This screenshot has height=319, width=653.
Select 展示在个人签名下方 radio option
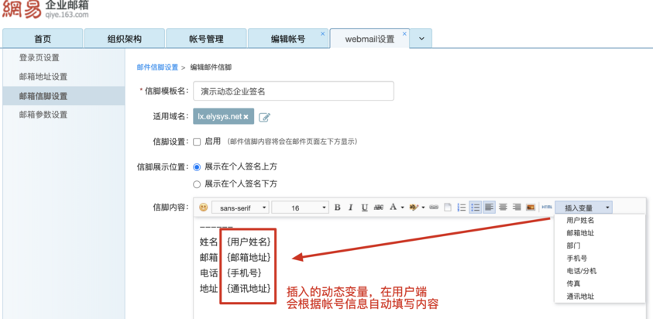pyautogui.click(x=197, y=184)
